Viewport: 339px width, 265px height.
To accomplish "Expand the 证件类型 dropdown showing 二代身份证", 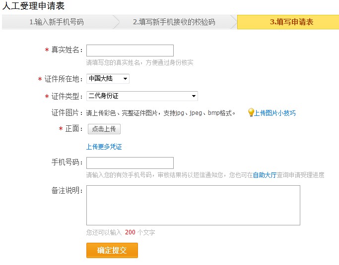I will click(x=142, y=96).
